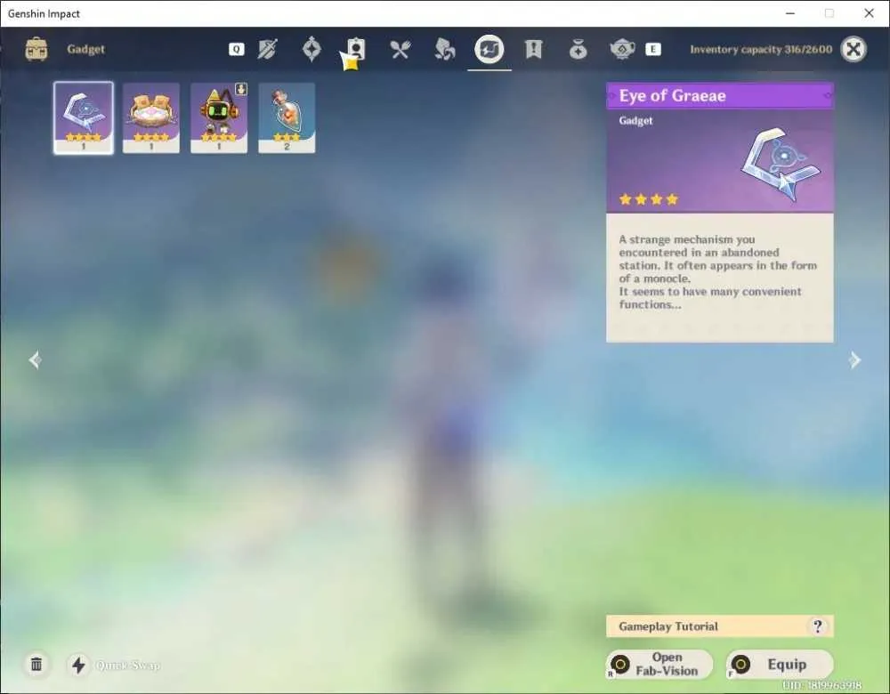This screenshot has width=890, height=694.
Task: Switch to the Food tab
Action: point(400,50)
